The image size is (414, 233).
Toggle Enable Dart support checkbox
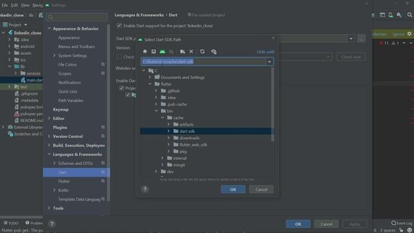click(x=119, y=26)
